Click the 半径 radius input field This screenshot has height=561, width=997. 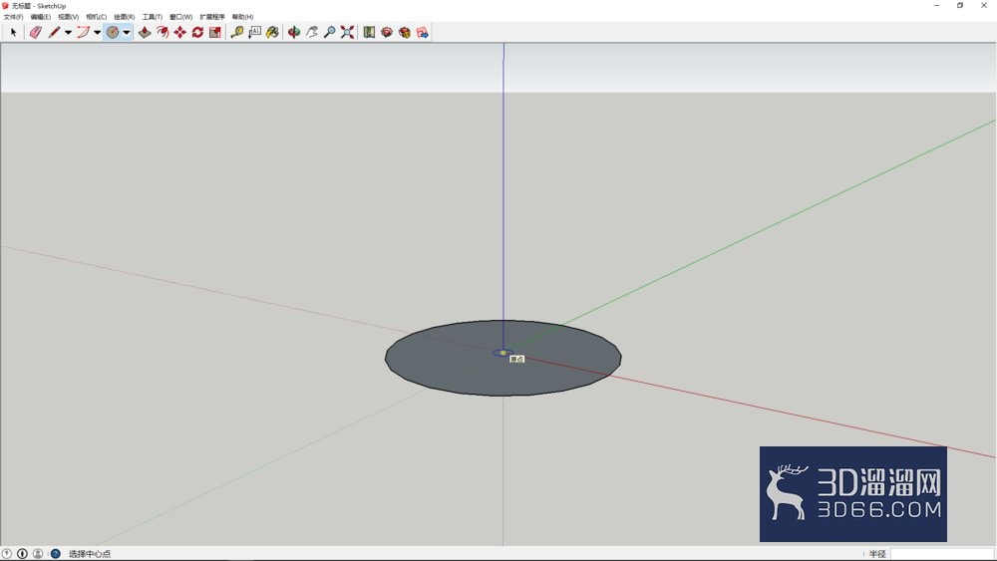(942, 554)
